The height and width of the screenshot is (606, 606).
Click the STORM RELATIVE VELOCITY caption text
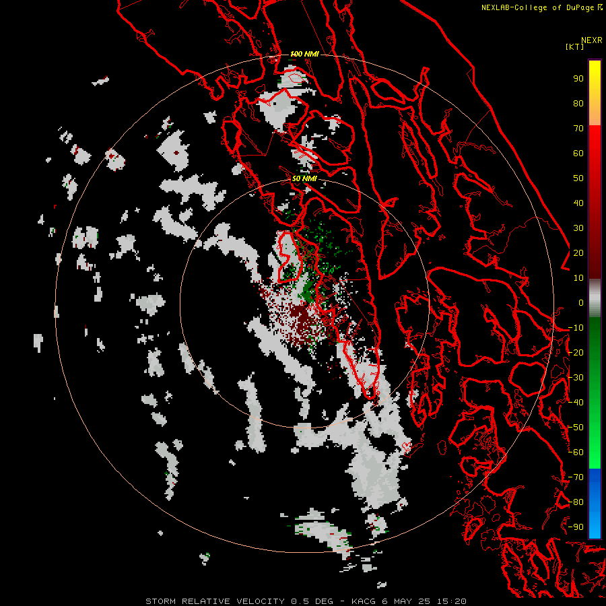(215, 601)
